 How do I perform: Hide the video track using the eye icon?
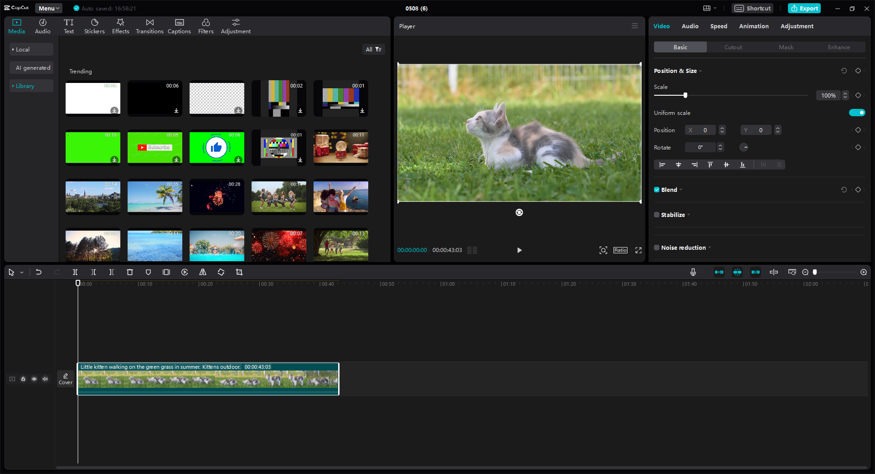coord(34,379)
